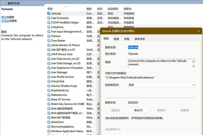Click the User Data Access_ecc25 icon

[49, 59]
